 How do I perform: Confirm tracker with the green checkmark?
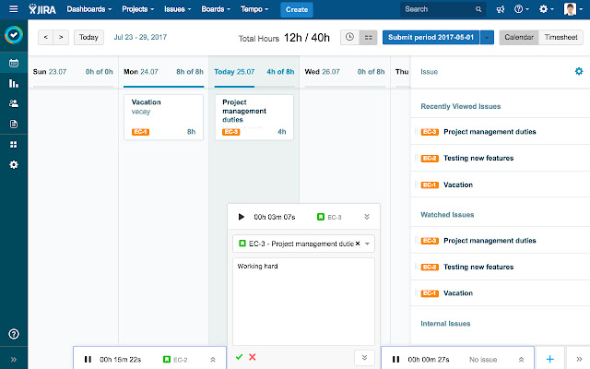pyautogui.click(x=240, y=356)
